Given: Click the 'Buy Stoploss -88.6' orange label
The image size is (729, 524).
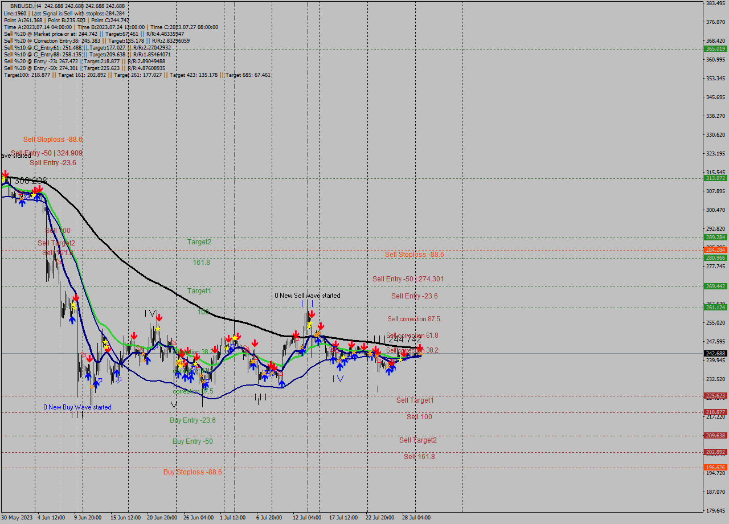Looking at the screenshot, I should (x=194, y=472).
